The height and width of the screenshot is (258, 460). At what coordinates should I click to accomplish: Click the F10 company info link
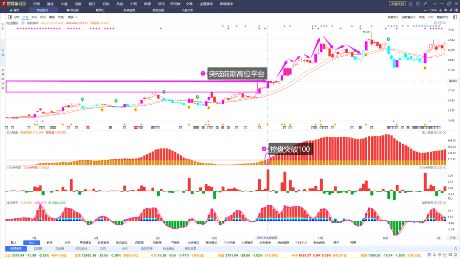click(430, 17)
